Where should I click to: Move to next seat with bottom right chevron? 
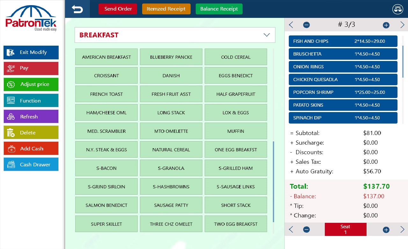click(x=402, y=230)
